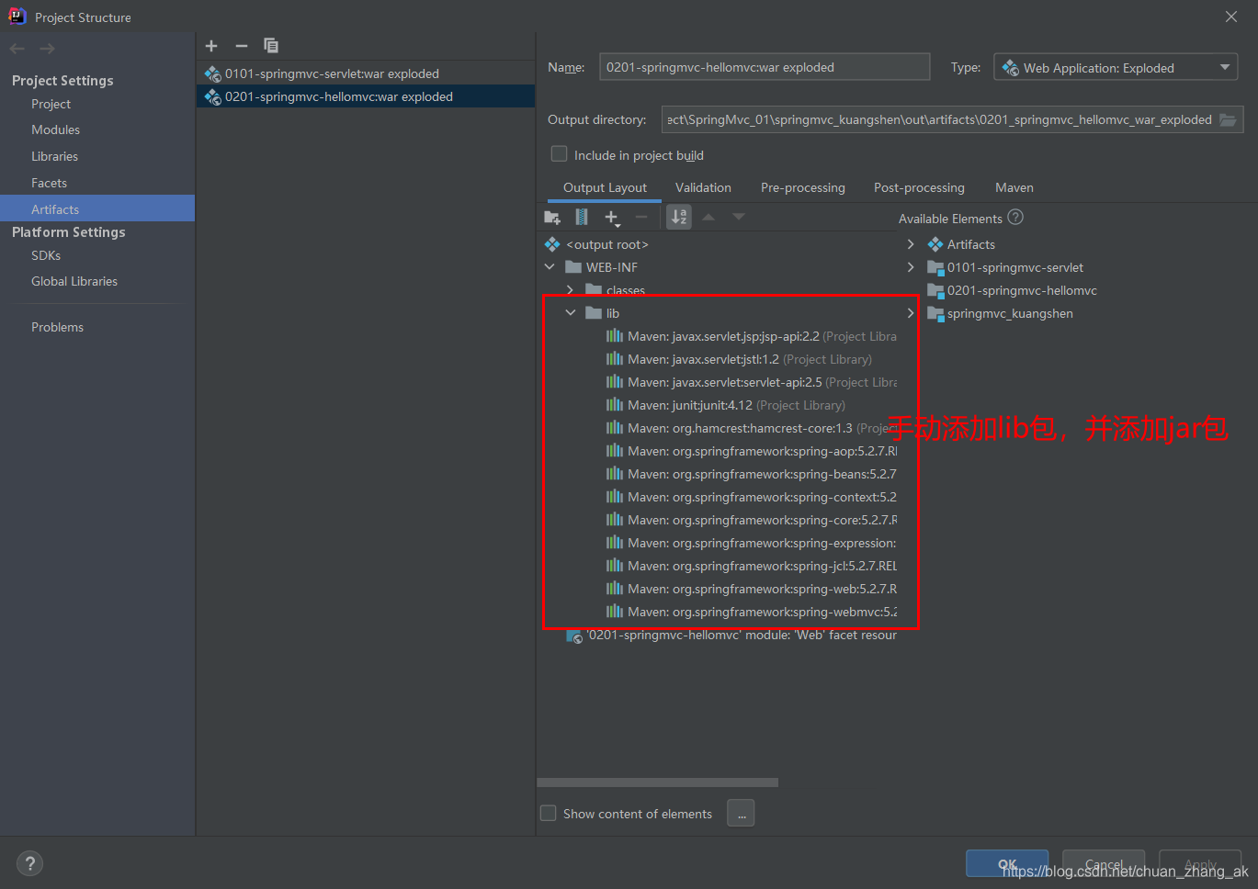
Task: Click the artifact Name input field
Action: click(x=765, y=67)
